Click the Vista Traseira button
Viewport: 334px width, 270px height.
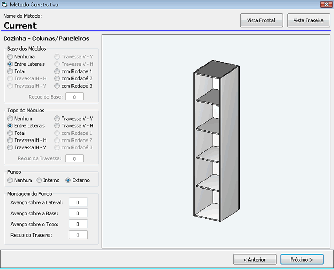click(308, 20)
